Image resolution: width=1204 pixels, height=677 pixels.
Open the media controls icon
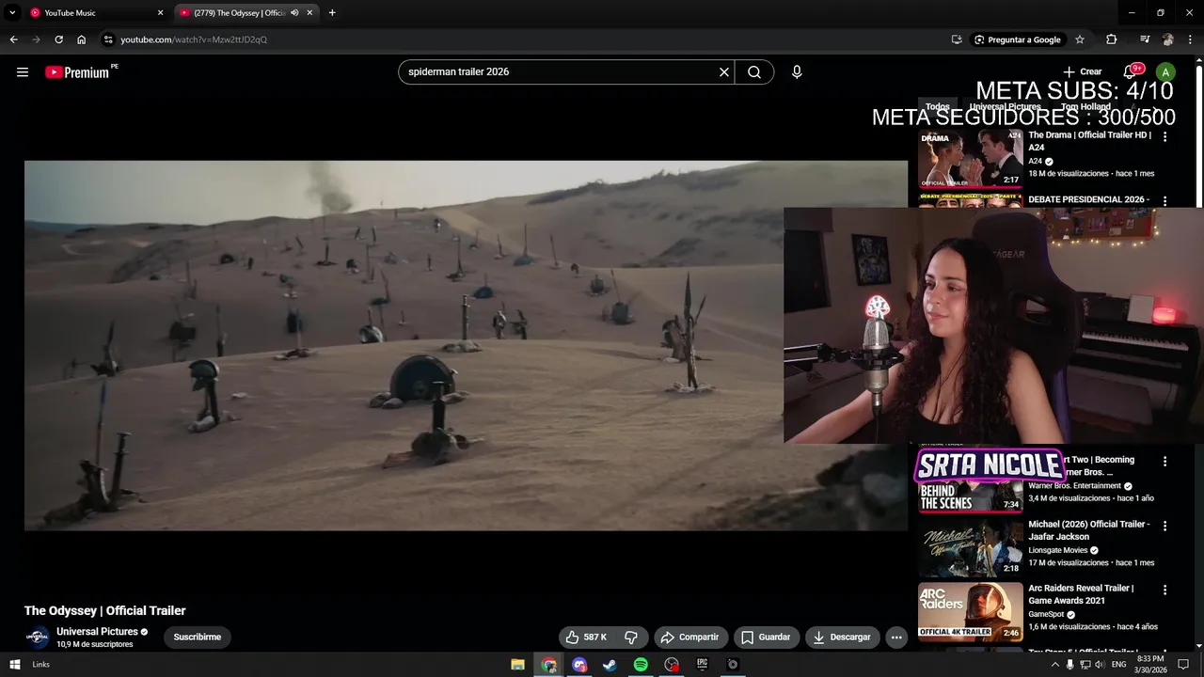(1145, 39)
